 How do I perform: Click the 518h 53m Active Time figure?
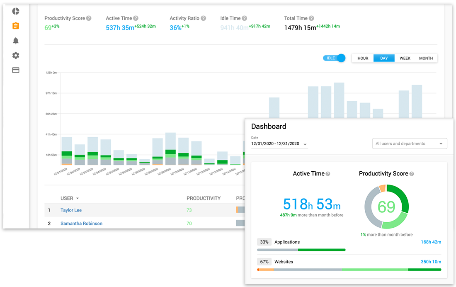(311, 204)
